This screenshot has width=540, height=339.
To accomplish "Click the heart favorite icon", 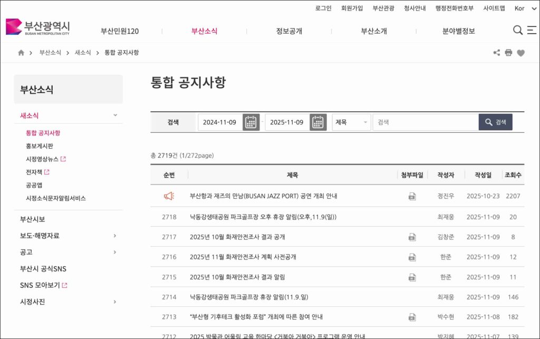I will click(520, 53).
